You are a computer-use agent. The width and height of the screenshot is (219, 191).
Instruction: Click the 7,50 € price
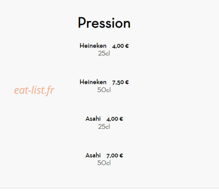(x=121, y=82)
